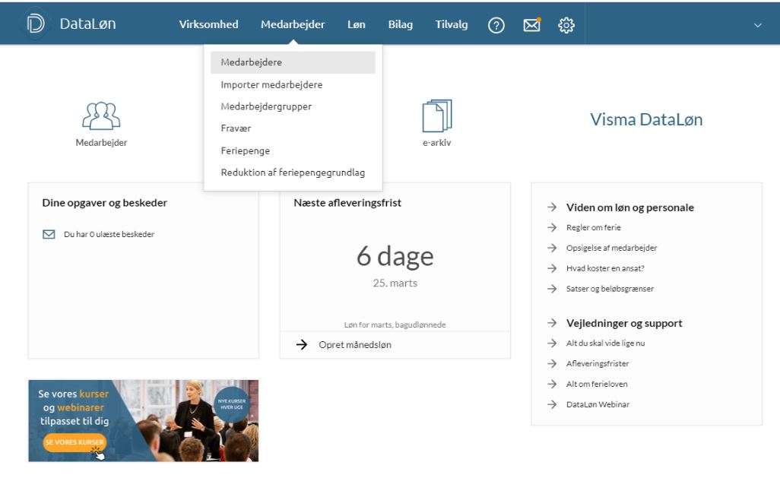
Task: Choose Reduktion af feriepengegrundlag entry
Action: pyautogui.click(x=293, y=173)
